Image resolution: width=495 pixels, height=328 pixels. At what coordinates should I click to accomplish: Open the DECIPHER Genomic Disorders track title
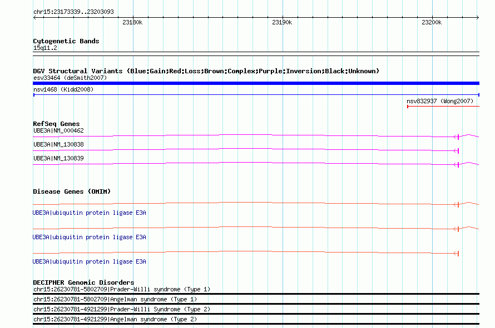pyautogui.click(x=83, y=282)
